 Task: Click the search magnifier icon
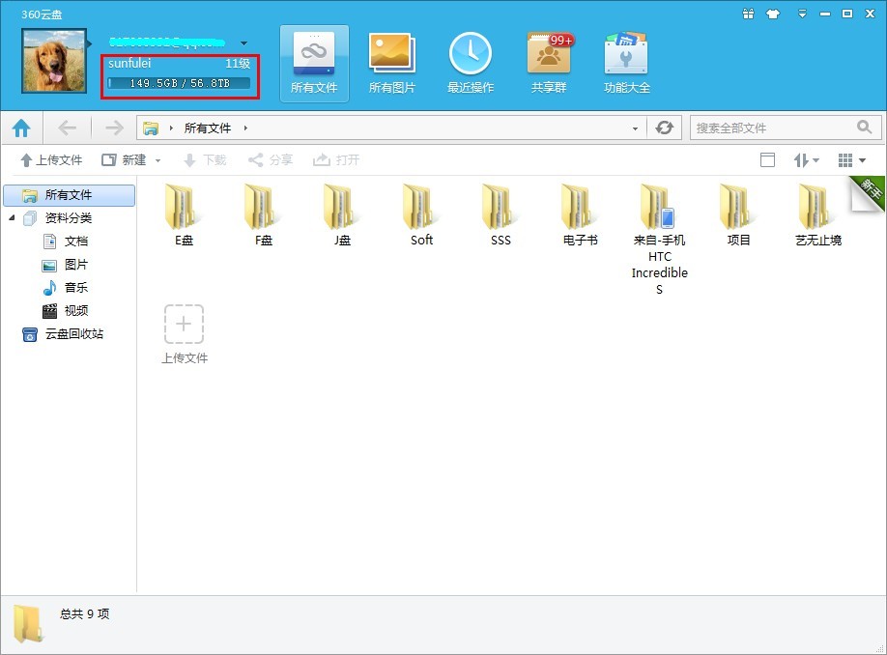click(x=864, y=128)
